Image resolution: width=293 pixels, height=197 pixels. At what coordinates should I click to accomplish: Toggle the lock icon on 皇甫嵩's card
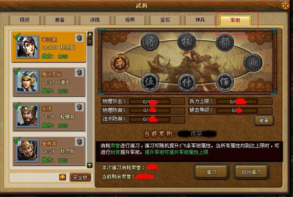[x=79, y=142]
